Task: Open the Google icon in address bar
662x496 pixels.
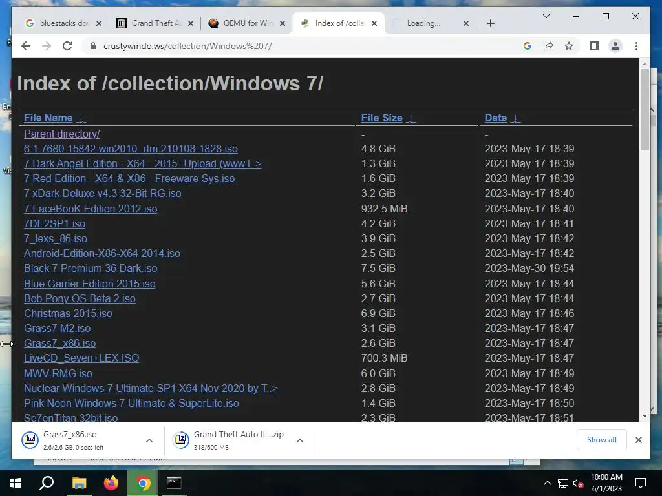Action: [528, 46]
